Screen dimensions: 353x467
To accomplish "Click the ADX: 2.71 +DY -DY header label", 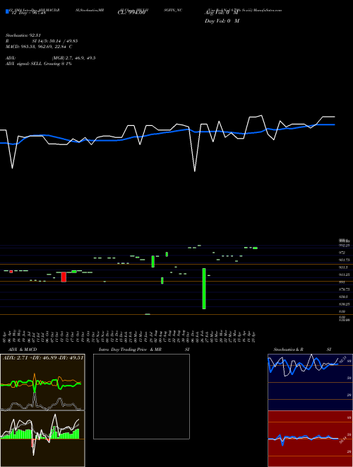I will (x=43, y=357).
